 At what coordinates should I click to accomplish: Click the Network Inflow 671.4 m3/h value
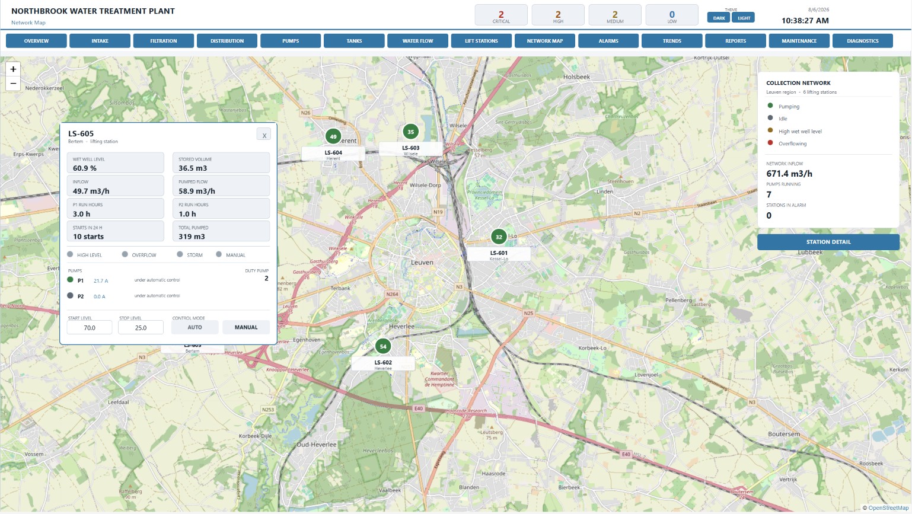(x=789, y=174)
